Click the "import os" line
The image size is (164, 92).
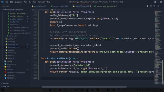pyautogui.click(x=56, y=22)
